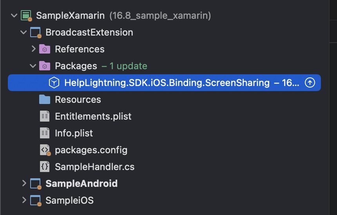This screenshot has width=337, height=215.
Task: Click the SampleXamarin solution icon
Action: (x=26, y=16)
